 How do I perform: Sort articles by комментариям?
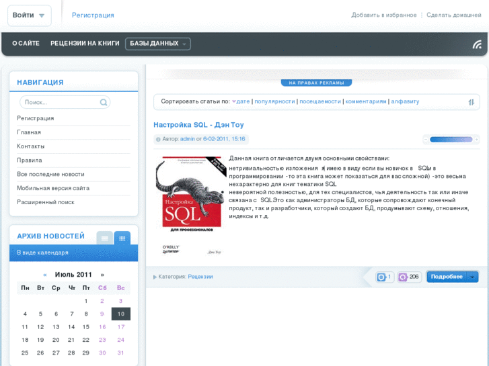pyautogui.click(x=366, y=101)
